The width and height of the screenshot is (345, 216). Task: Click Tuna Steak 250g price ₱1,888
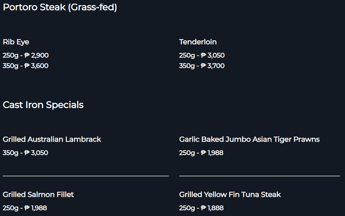pyautogui.click(x=201, y=208)
